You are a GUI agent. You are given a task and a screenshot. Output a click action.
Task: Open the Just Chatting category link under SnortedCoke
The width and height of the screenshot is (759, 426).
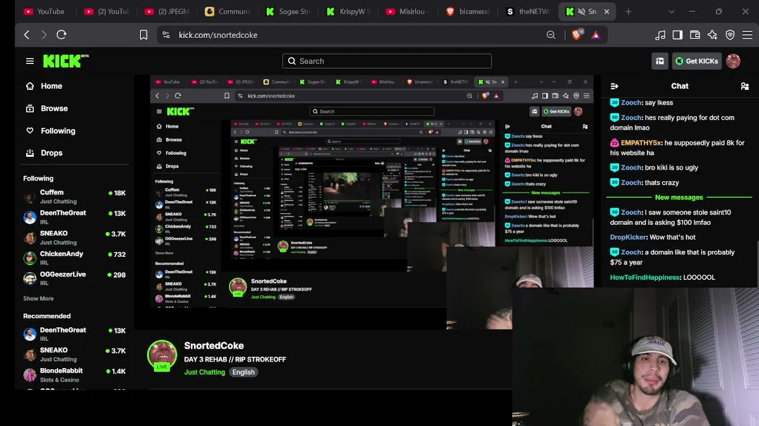pyautogui.click(x=205, y=372)
